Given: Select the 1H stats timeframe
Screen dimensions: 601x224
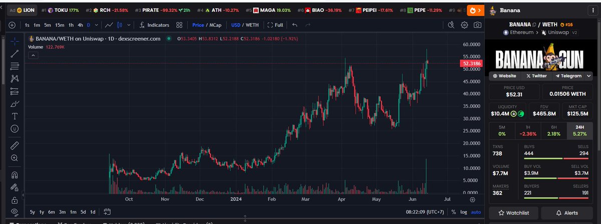Looking at the screenshot, I should pos(528,131).
